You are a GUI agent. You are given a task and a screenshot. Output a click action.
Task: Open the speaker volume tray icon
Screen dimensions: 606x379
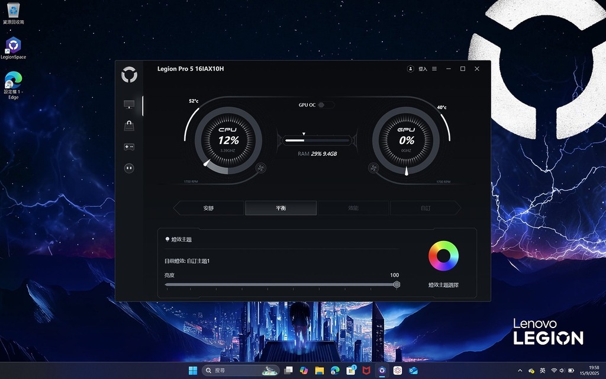point(562,371)
